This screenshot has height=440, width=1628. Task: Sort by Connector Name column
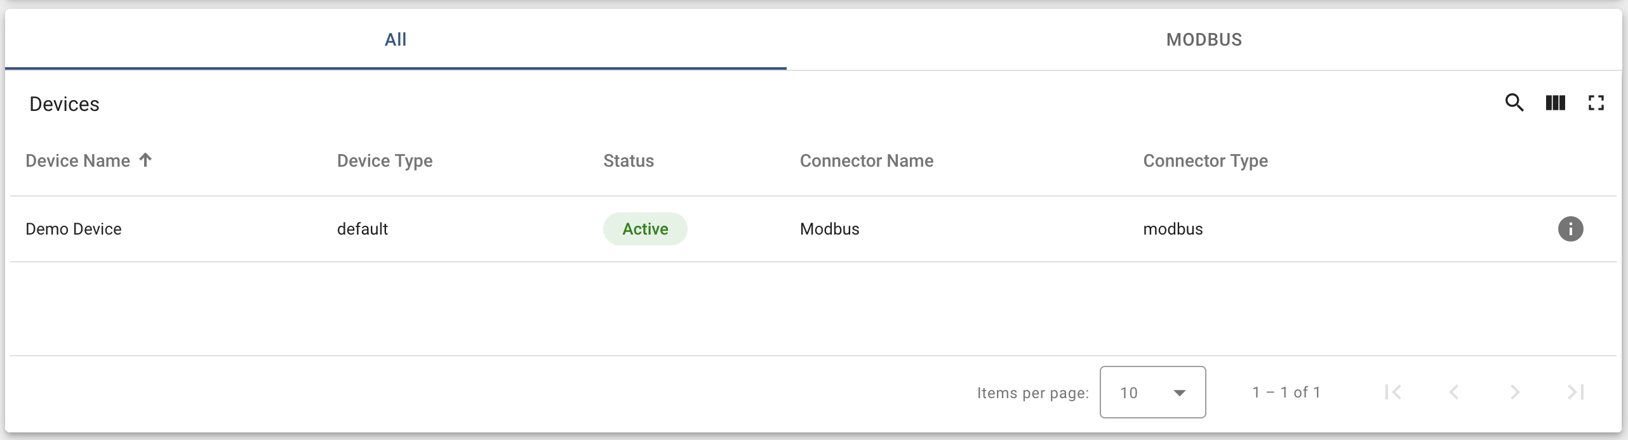pyautogui.click(x=867, y=161)
